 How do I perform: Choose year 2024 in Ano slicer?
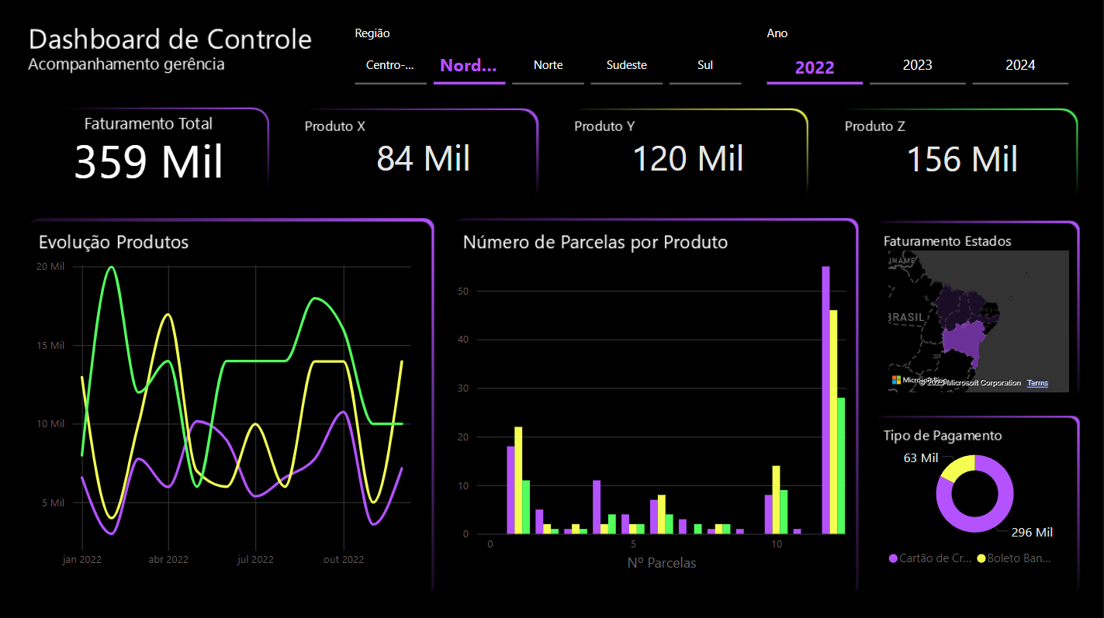pos(1020,66)
